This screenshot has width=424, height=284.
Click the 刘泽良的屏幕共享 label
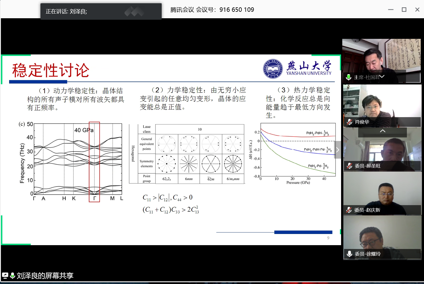[45, 276]
